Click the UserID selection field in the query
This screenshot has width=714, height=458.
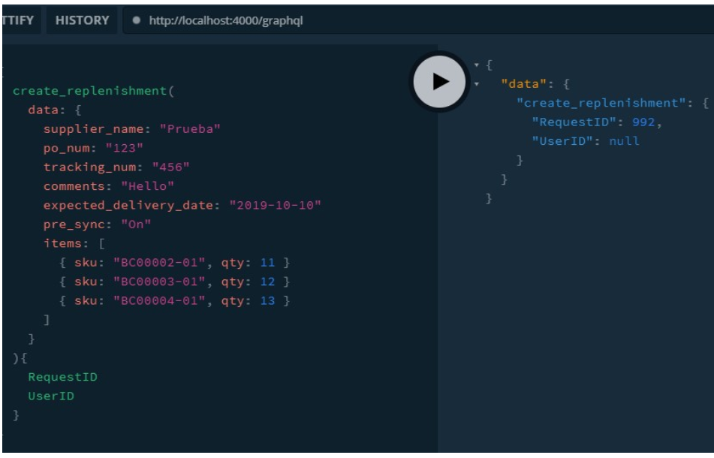(51, 396)
